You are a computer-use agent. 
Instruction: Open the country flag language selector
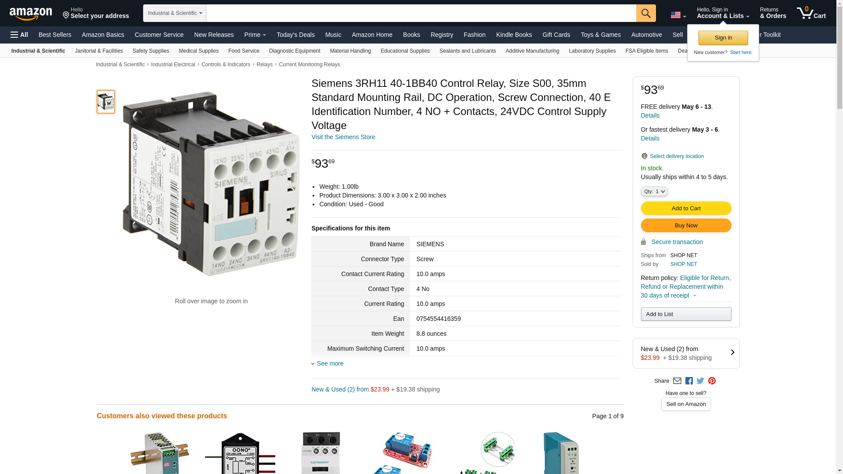678,15
